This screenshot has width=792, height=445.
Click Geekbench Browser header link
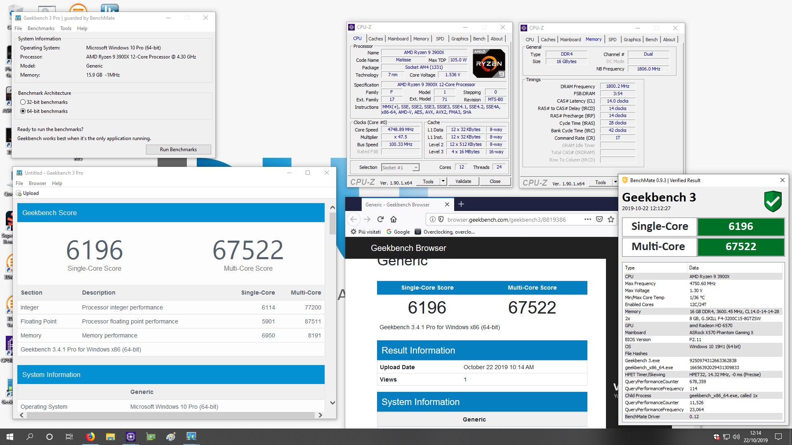coord(408,248)
